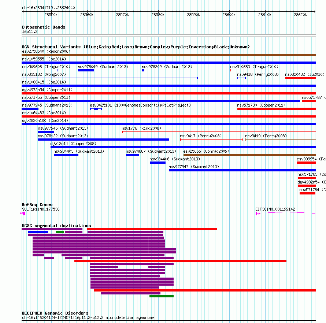Click the SULT1A1 magenta gene glyph
The width and height of the screenshot is (326, 323).
22,213
